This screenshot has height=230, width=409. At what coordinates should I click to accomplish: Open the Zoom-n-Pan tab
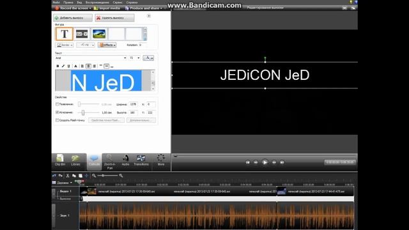pos(110,162)
